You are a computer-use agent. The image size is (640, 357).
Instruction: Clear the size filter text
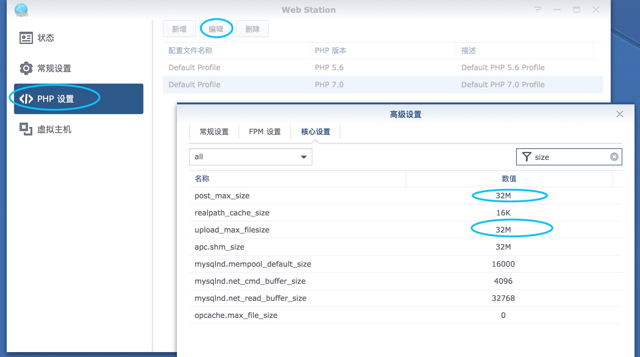click(614, 157)
